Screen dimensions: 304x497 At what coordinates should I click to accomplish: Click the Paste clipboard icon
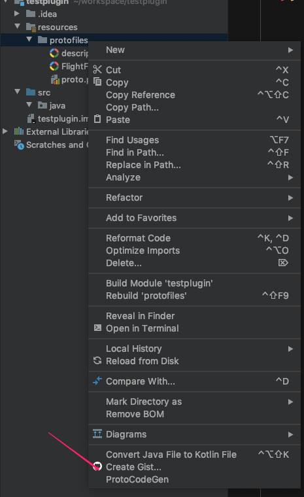pyautogui.click(x=97, y=119)
